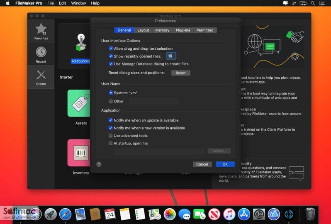Switch to the Plug-Ins preferences tab

point(183,30)
